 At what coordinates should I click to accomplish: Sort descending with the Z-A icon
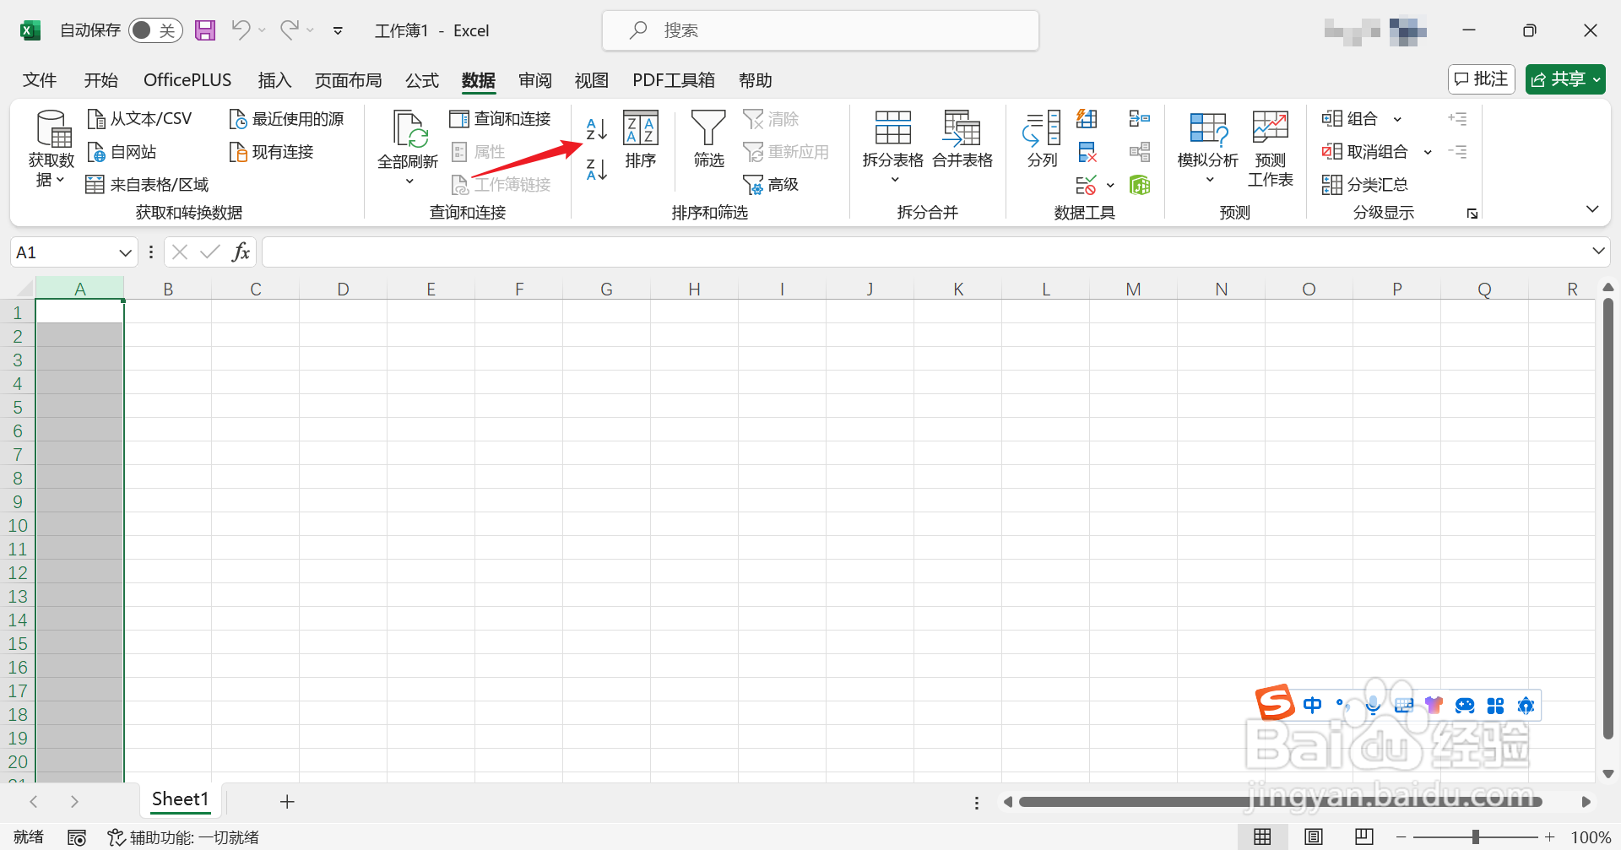click(595, 170)
